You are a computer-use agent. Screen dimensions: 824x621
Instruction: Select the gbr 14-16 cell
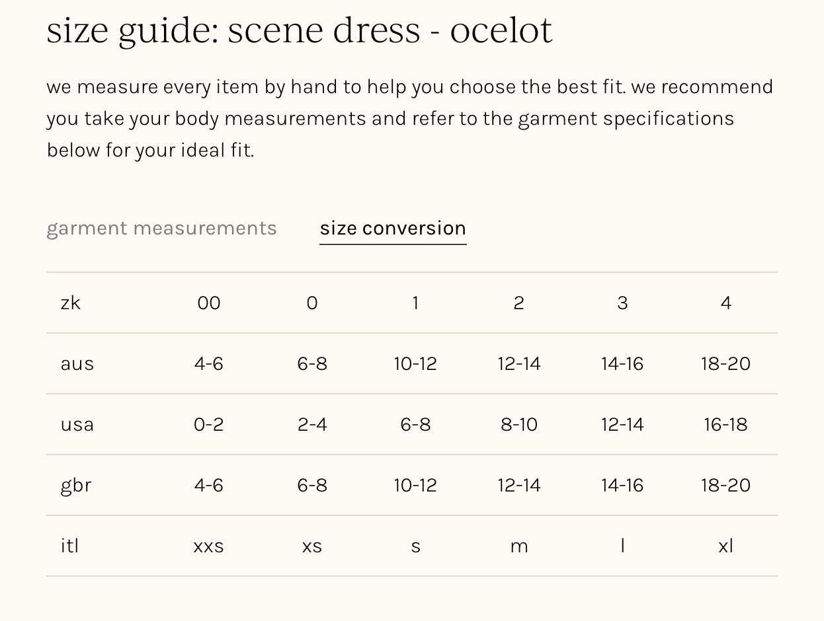(622, 485)
